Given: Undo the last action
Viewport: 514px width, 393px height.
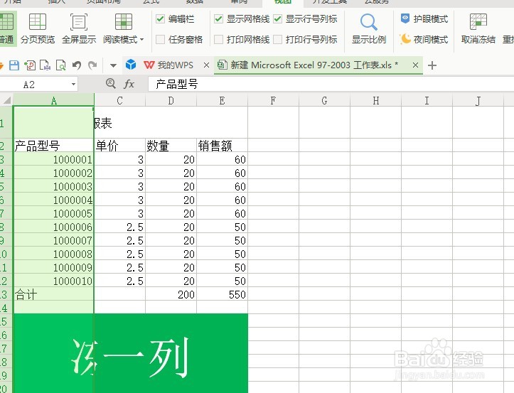Looking at the screenshot, I should coord(77,65).
